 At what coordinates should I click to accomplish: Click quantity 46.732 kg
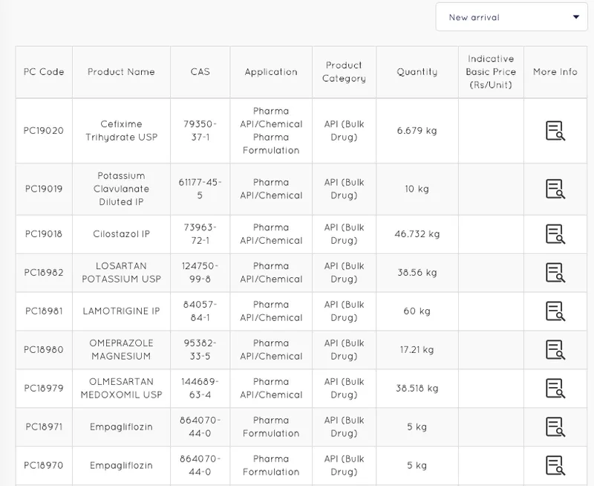417,234
